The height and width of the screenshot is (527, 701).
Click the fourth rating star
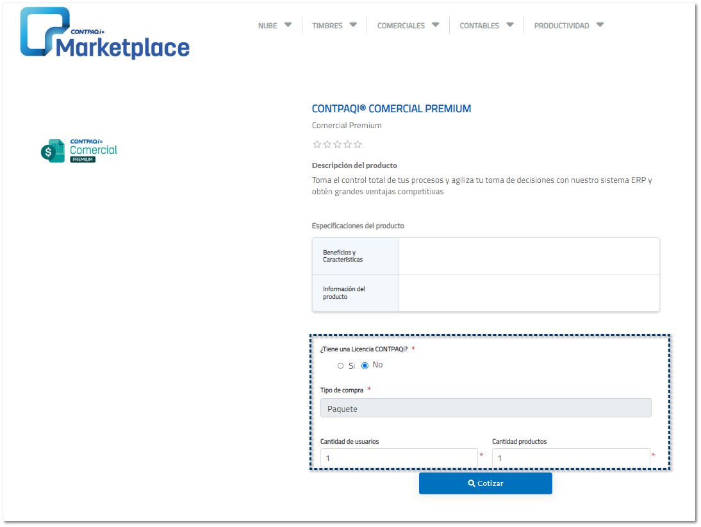point(347,144)
